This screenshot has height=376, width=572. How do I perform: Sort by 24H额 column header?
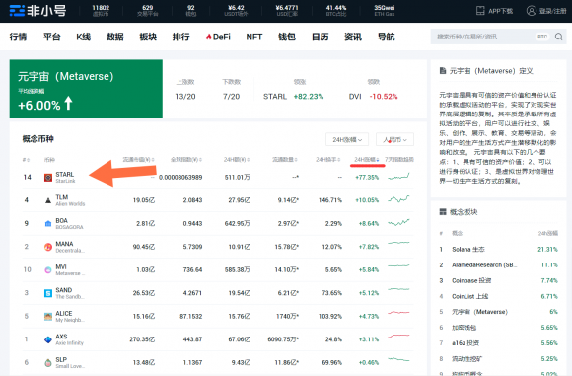[x=237, y=160]
